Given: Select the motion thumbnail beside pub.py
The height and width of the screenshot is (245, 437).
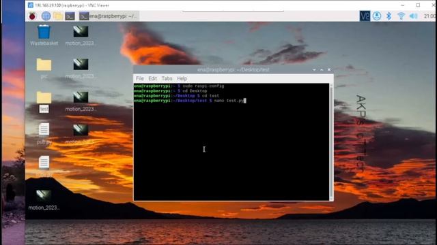Looking at the screenshot, I should [81, 133].
